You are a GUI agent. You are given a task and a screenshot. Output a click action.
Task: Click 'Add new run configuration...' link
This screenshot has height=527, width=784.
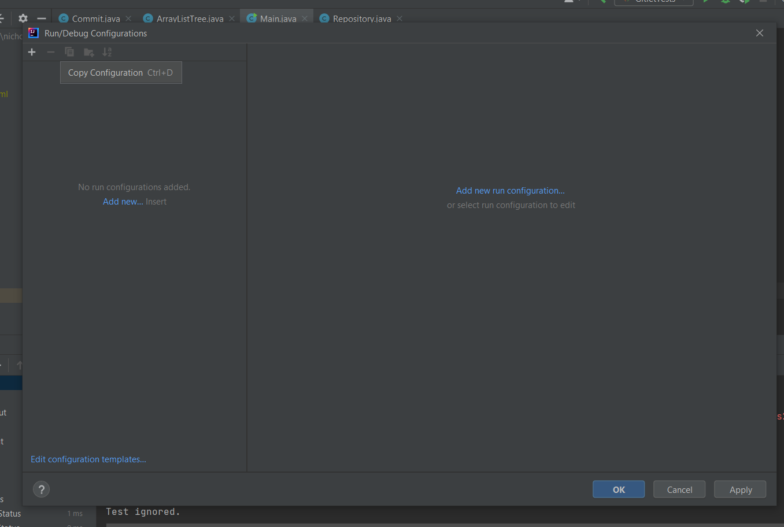(x=510, y=191)
